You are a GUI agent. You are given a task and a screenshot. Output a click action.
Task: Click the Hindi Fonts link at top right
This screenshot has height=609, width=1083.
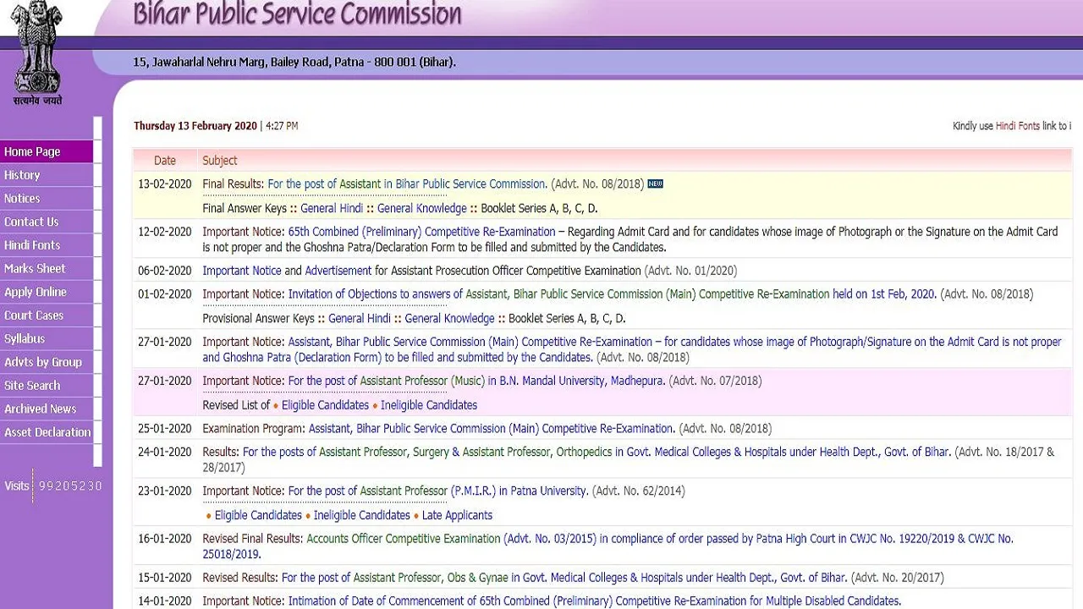1017,126
